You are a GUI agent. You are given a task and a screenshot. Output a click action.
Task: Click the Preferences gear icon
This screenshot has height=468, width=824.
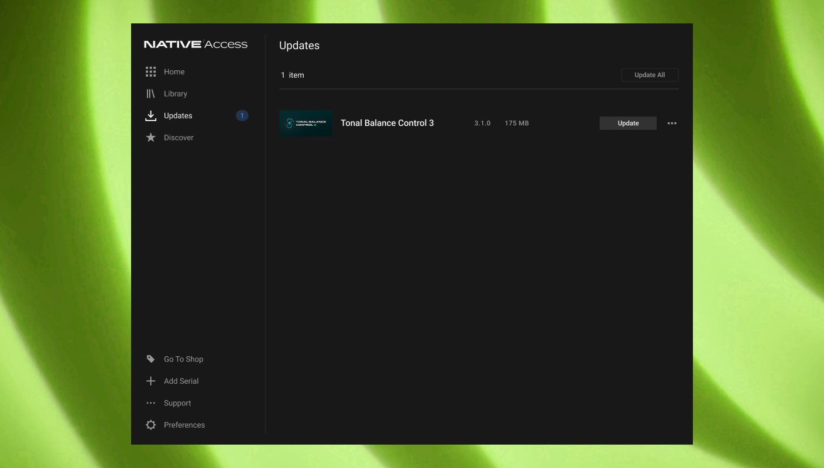coord(151,425)
